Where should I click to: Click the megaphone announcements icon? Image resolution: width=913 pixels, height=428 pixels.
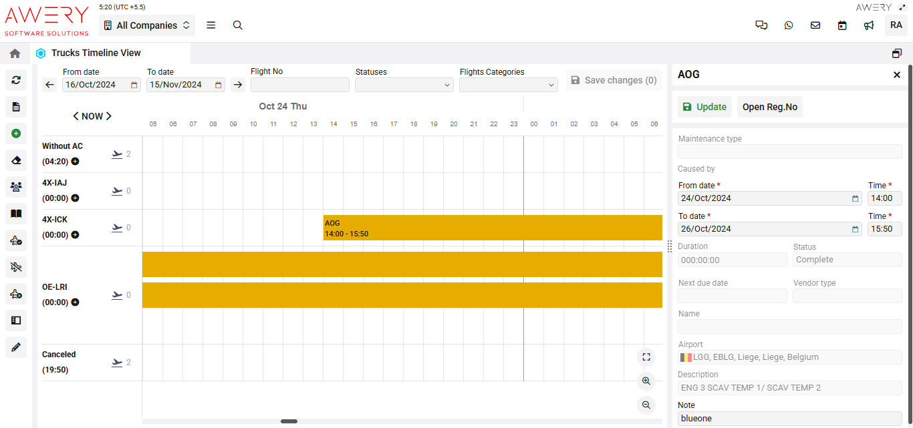tap(869, 25)
